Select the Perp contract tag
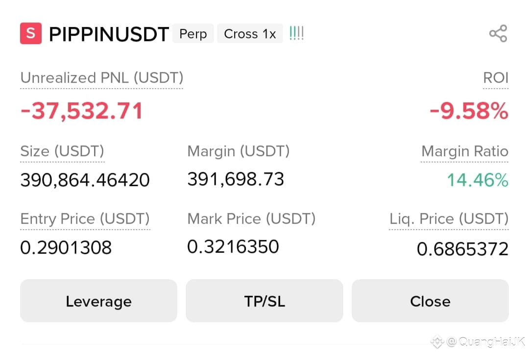Screen dimensions: 529x354 [193, 33]
